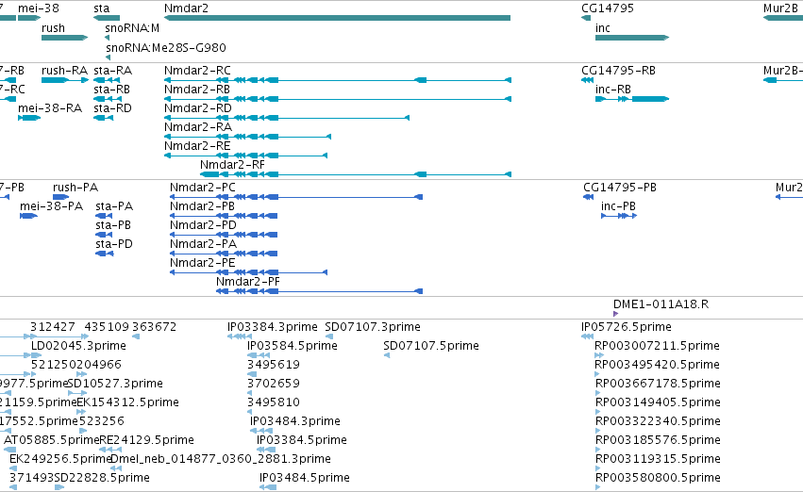Open the Nmdar2-RF transcript label
803x492 pixels.
232,165
